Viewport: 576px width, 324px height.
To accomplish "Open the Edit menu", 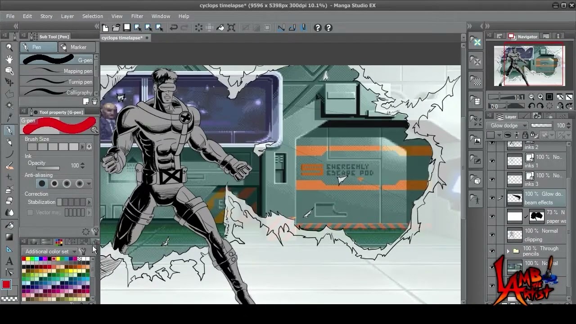I will (x=27, y=16).
